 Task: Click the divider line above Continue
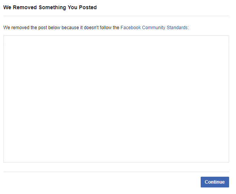(116, 172)
